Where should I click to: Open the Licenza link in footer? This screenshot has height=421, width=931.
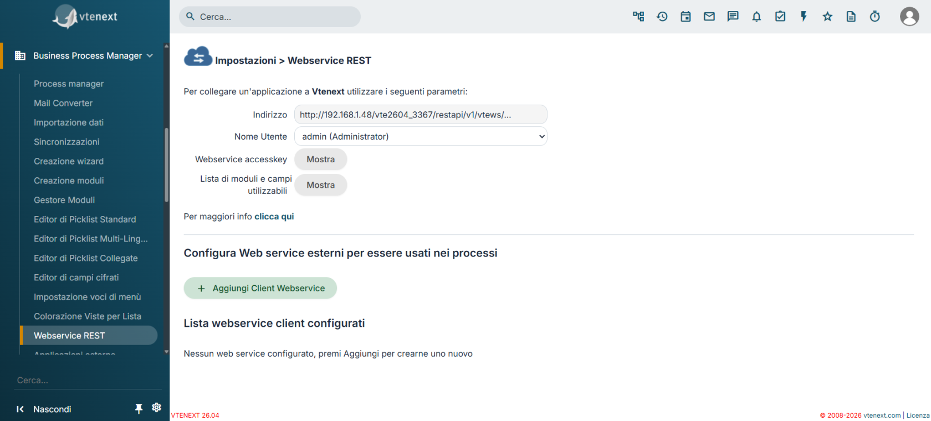click(x=918, y=415)
